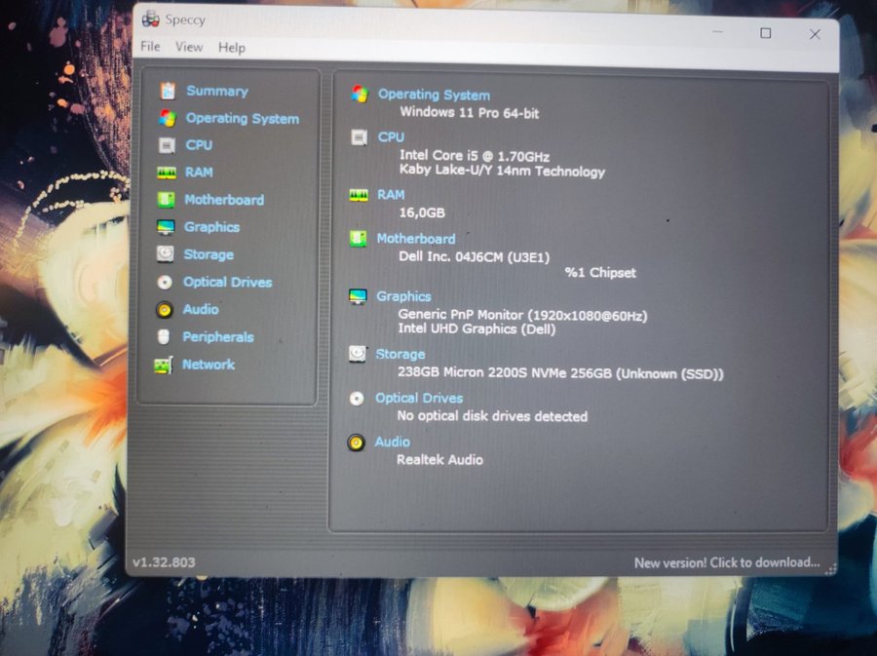Open the Help menu
Screen dimensions: 877x656
pyautogui.click(x=232, y=48)
